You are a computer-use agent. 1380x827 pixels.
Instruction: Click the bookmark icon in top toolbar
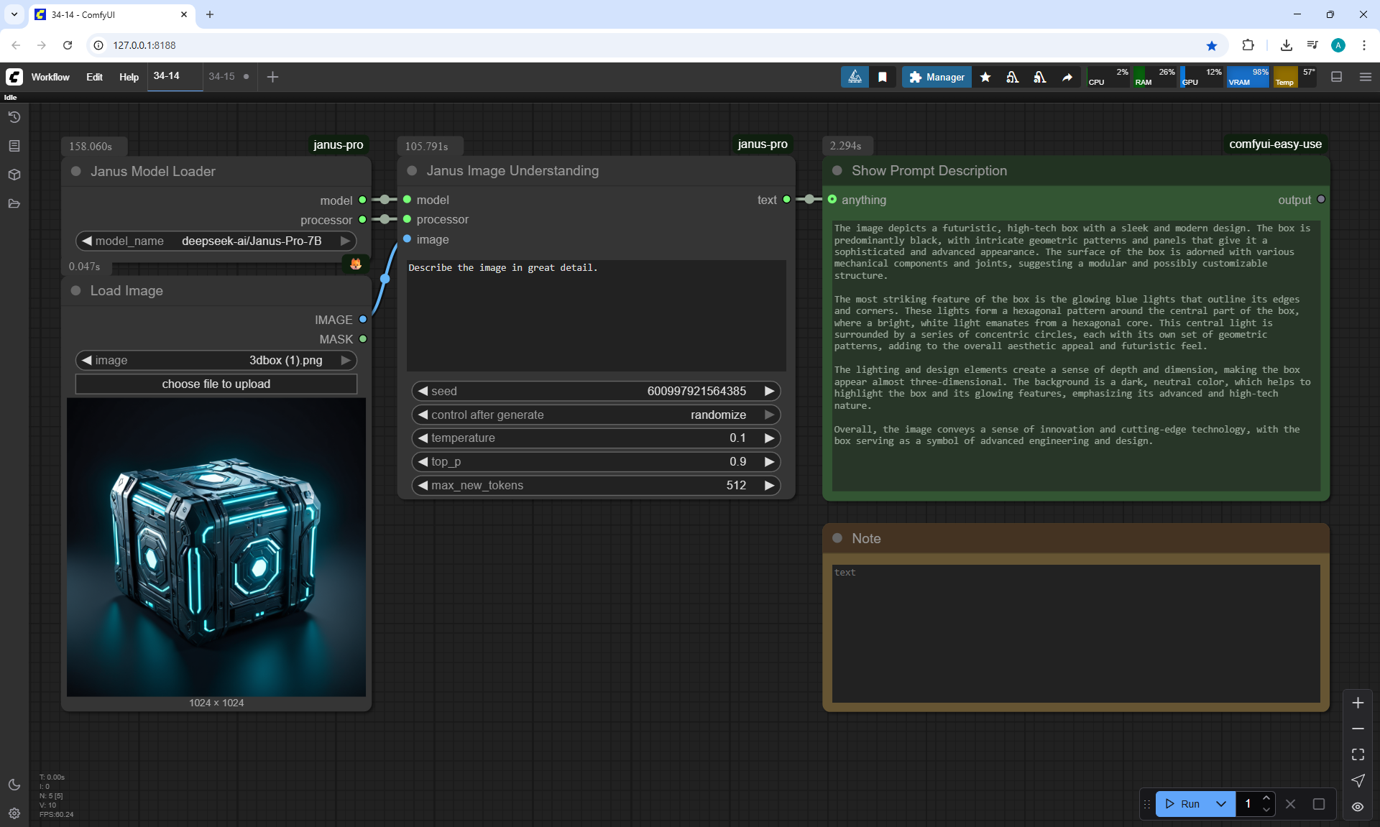click(x=883, y=77)
